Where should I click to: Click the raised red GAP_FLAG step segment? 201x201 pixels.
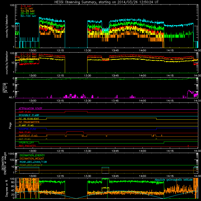tap(76, 111)
